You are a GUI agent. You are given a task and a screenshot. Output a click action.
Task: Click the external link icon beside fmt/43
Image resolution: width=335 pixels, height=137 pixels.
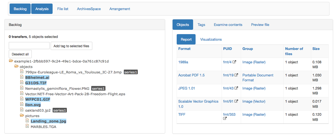[x=236, y=88]
